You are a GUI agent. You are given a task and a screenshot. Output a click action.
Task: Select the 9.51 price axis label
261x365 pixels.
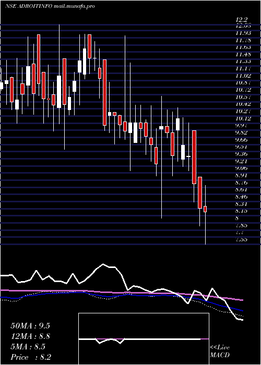(242, 147)
